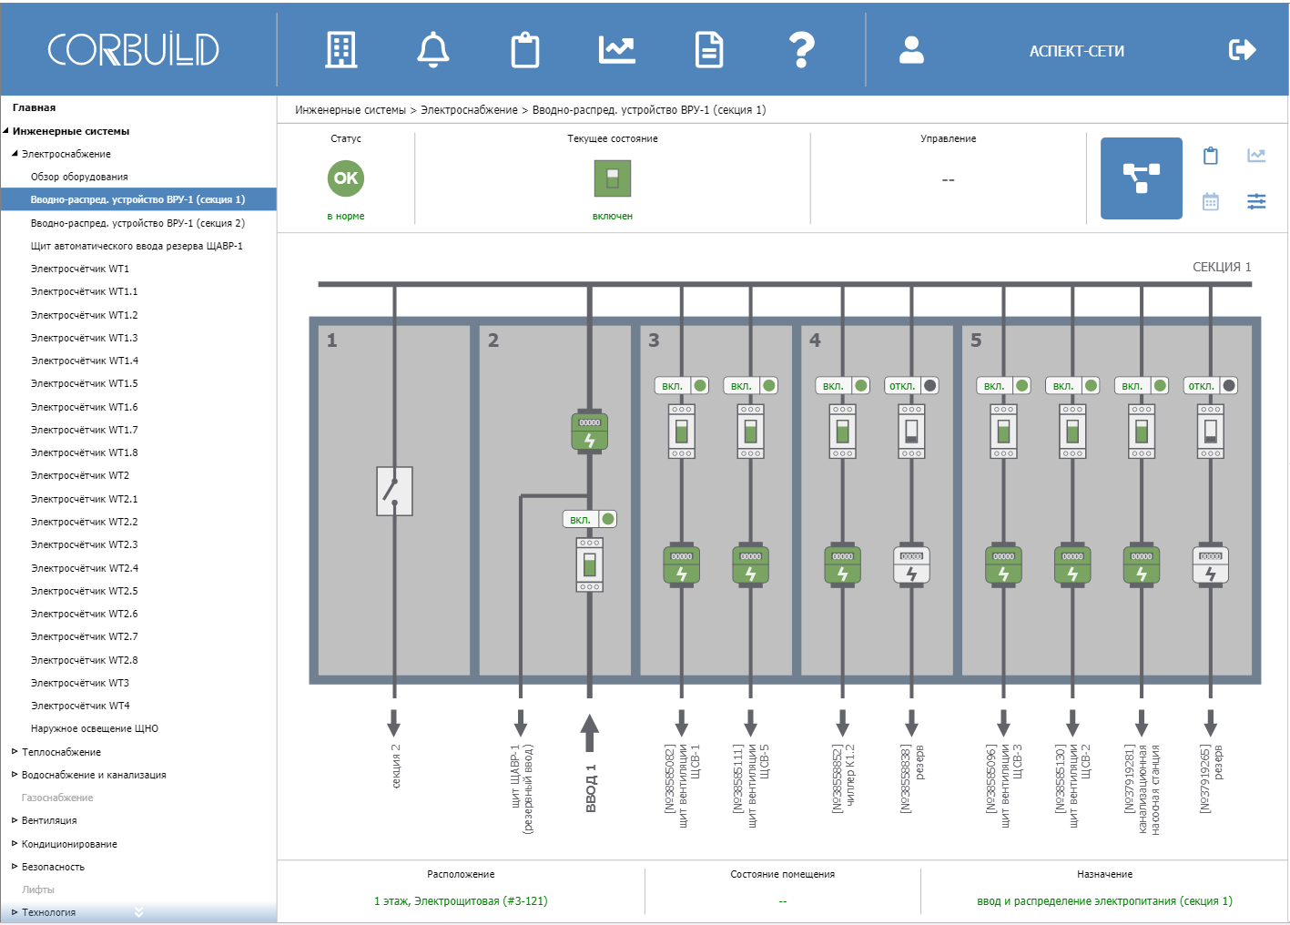
Task: Expand Водоснабжение и канализация node
Action: tap(15, 775)
